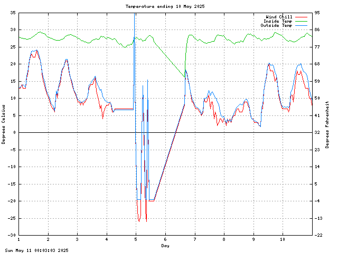Screen dimensions: 338x253
Task: Click day 4 on the Day axis
Action: (107, 239)
